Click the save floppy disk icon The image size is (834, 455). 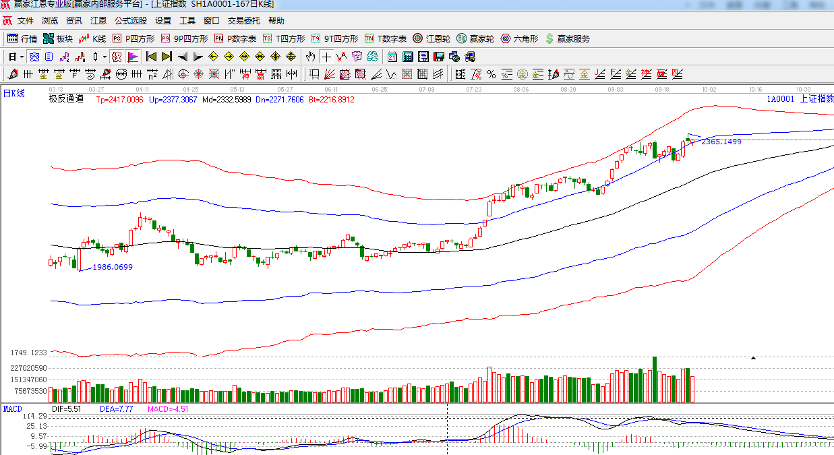click(438, 57)
